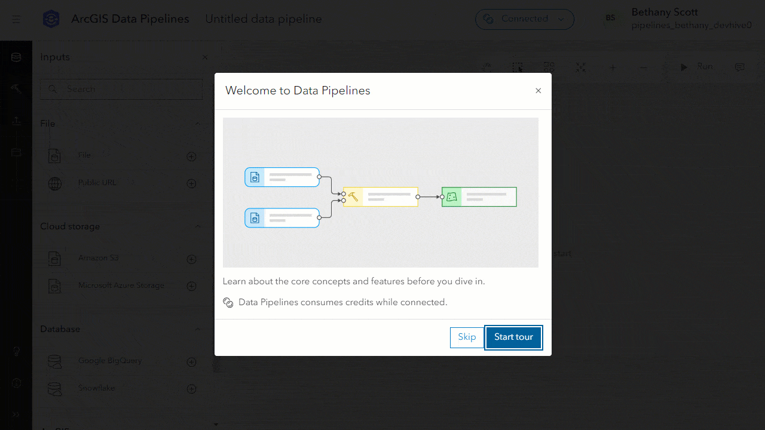Activate the selection tool in the toolbar
Screen dimensions: 765x430
pyautogui.click(x=517, y=67)
